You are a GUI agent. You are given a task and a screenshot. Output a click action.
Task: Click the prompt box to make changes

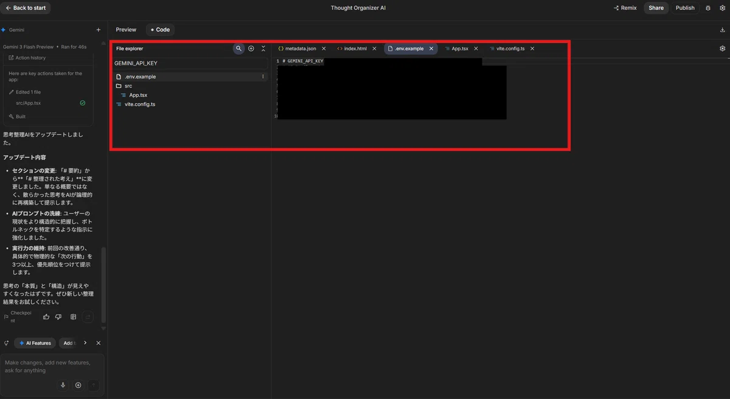[x=51, y=367]
